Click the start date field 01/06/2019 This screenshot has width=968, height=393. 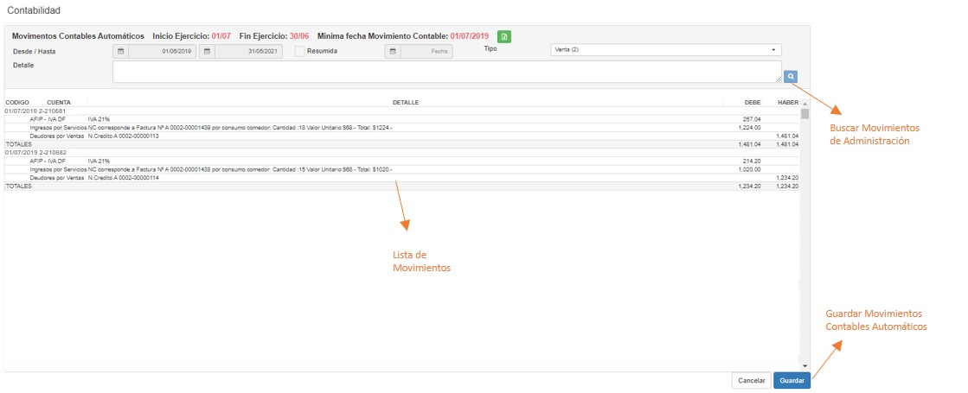(x=162, y=52)
